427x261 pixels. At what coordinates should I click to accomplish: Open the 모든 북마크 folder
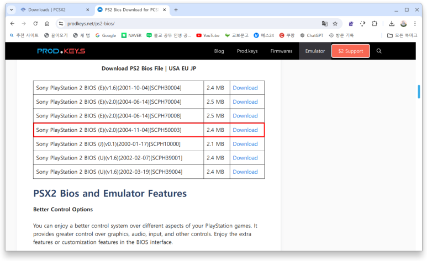pyautogui.click(x=402, y=35)
